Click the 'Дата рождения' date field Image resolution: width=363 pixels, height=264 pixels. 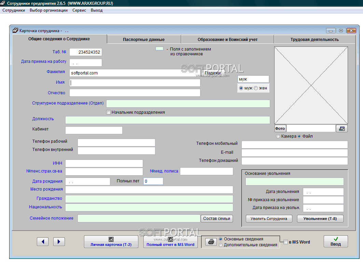88,181
